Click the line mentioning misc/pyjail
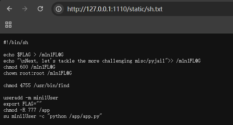The width and height of the screenshot is (233, 125). click(x=102, y=61)
